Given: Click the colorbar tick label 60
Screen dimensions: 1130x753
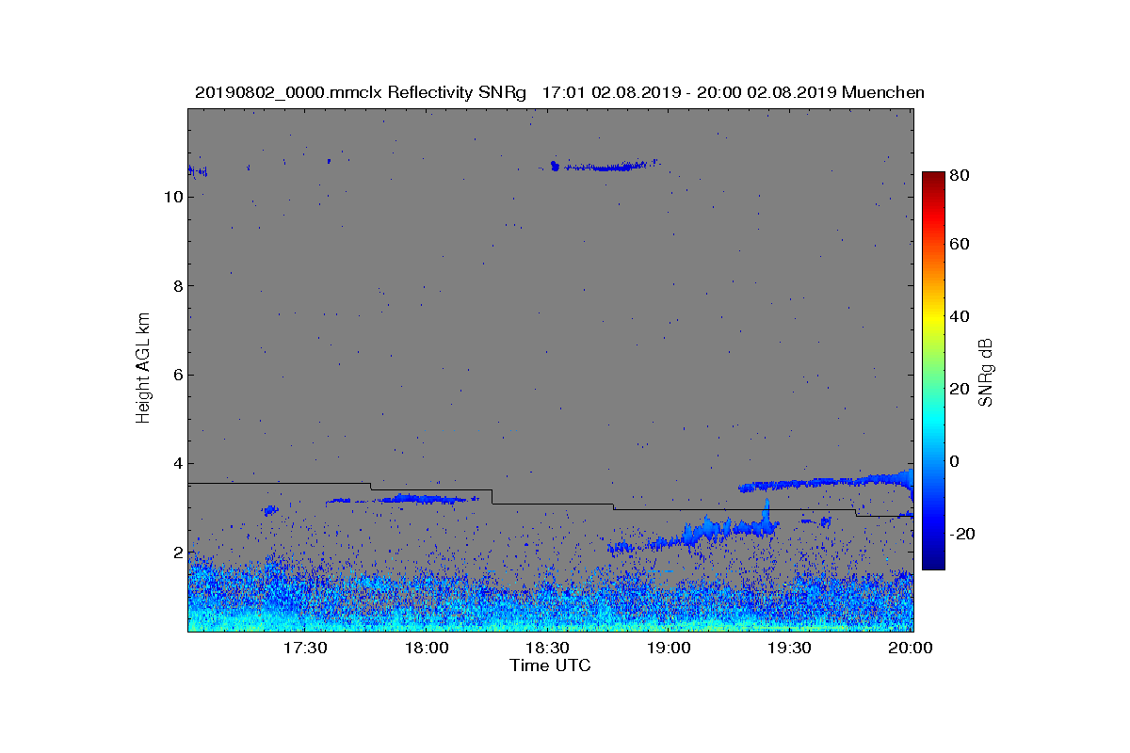Looking at the screenshot, I should [960, 244].
